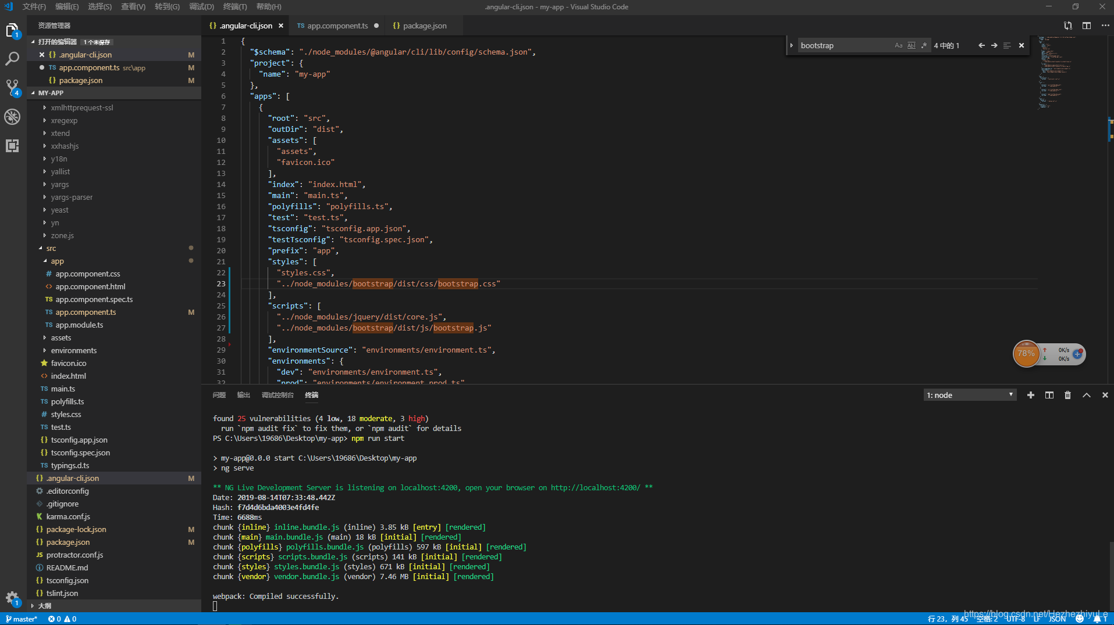This screenshot has height=625, width=1114.
Task: Open notifications bell in the status bar
Action: point(1099,619)
